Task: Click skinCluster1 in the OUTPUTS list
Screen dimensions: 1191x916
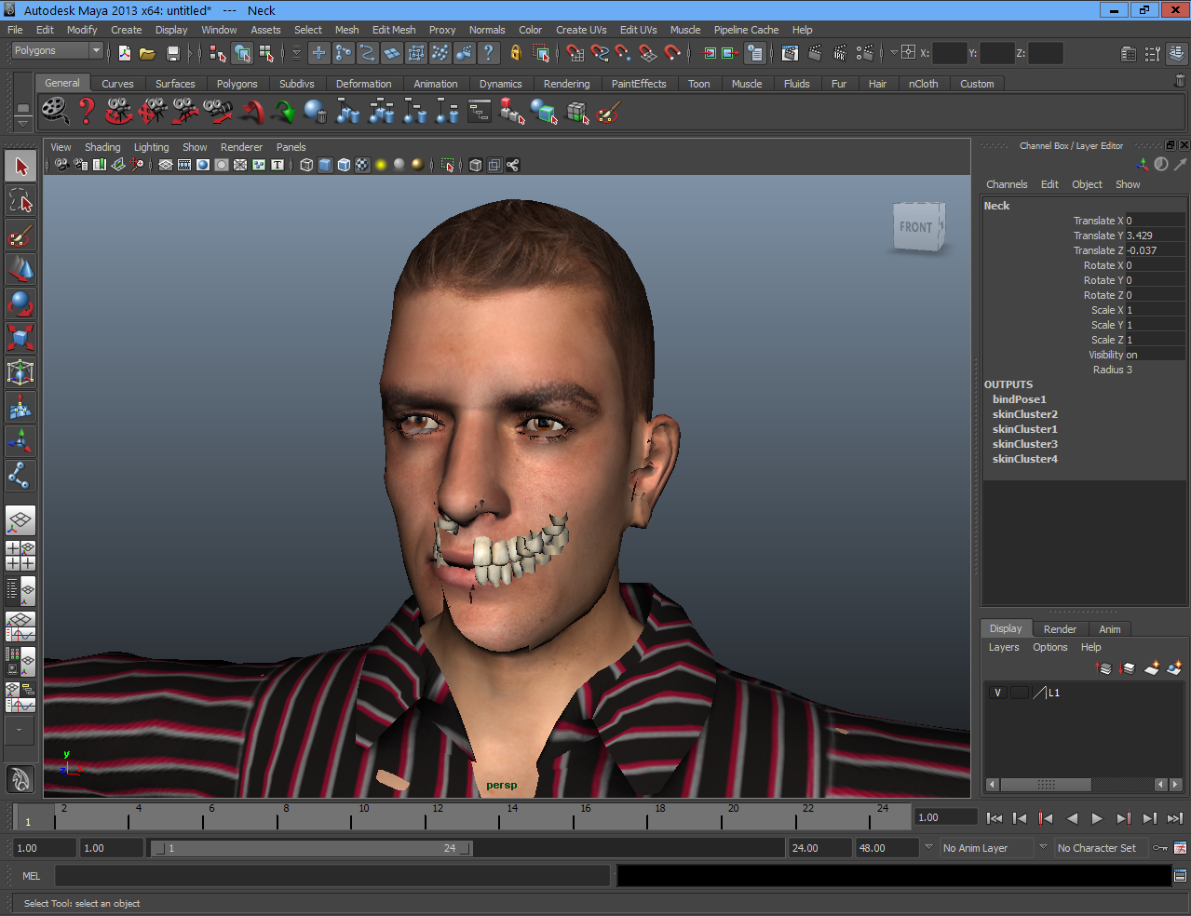Action: click(x=1024, y=429)
